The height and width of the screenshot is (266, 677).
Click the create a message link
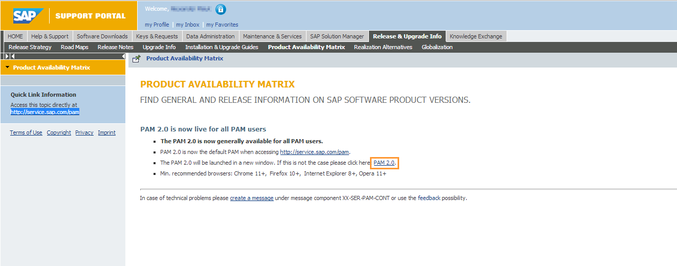(251, 198)
